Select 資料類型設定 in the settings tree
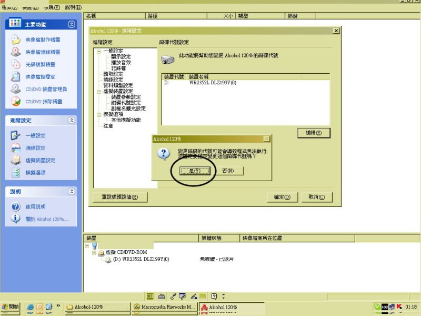Screen dimensions: 421x316 tap(118, 85)
